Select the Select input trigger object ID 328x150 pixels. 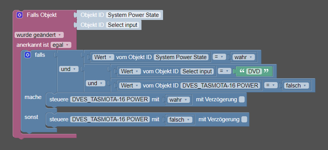pyautogui.click(x=122, y=25)
